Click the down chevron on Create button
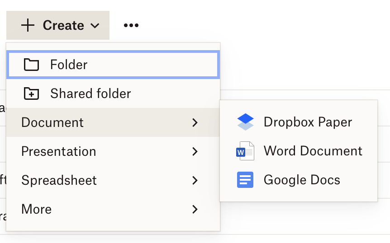390x243 pixels. coord(95,26)
